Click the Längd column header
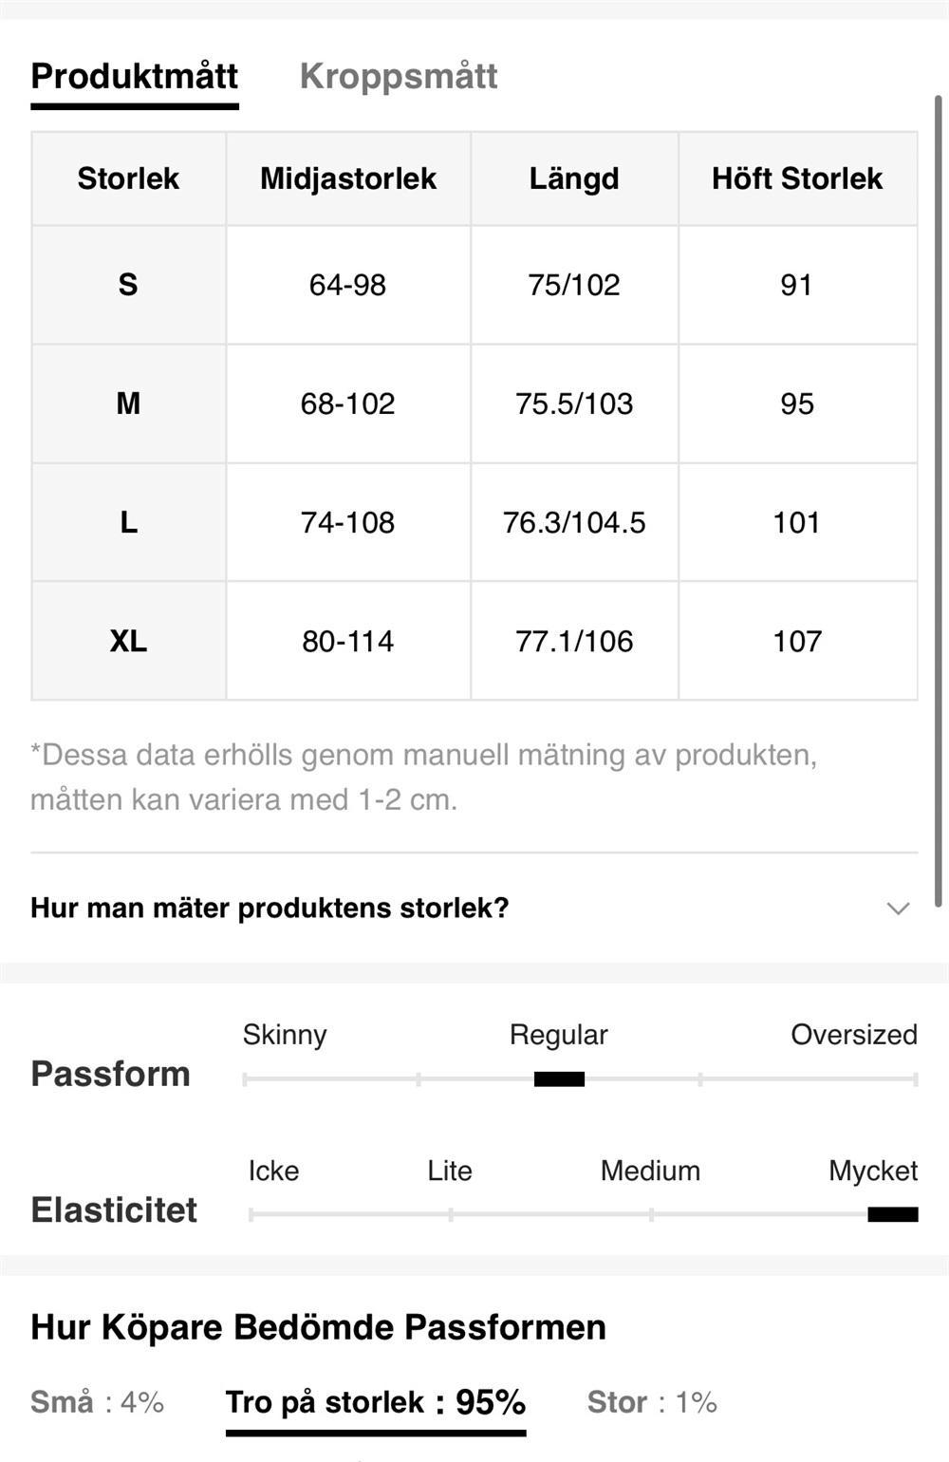The height and width of the screenshot is (1462, 949). click(x=574, y=178)
